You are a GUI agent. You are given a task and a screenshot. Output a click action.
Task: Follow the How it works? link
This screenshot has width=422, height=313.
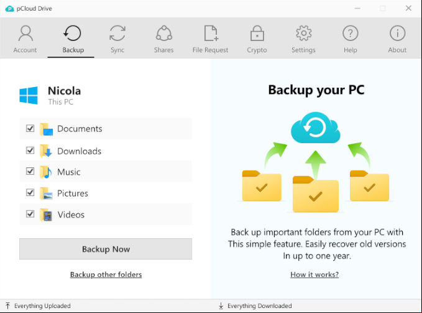pos(314,274)
